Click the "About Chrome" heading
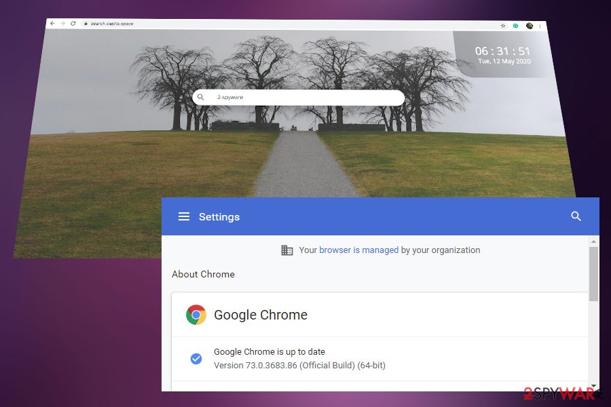The width and height of the screenshot is (611, 407). coord(204,274)
